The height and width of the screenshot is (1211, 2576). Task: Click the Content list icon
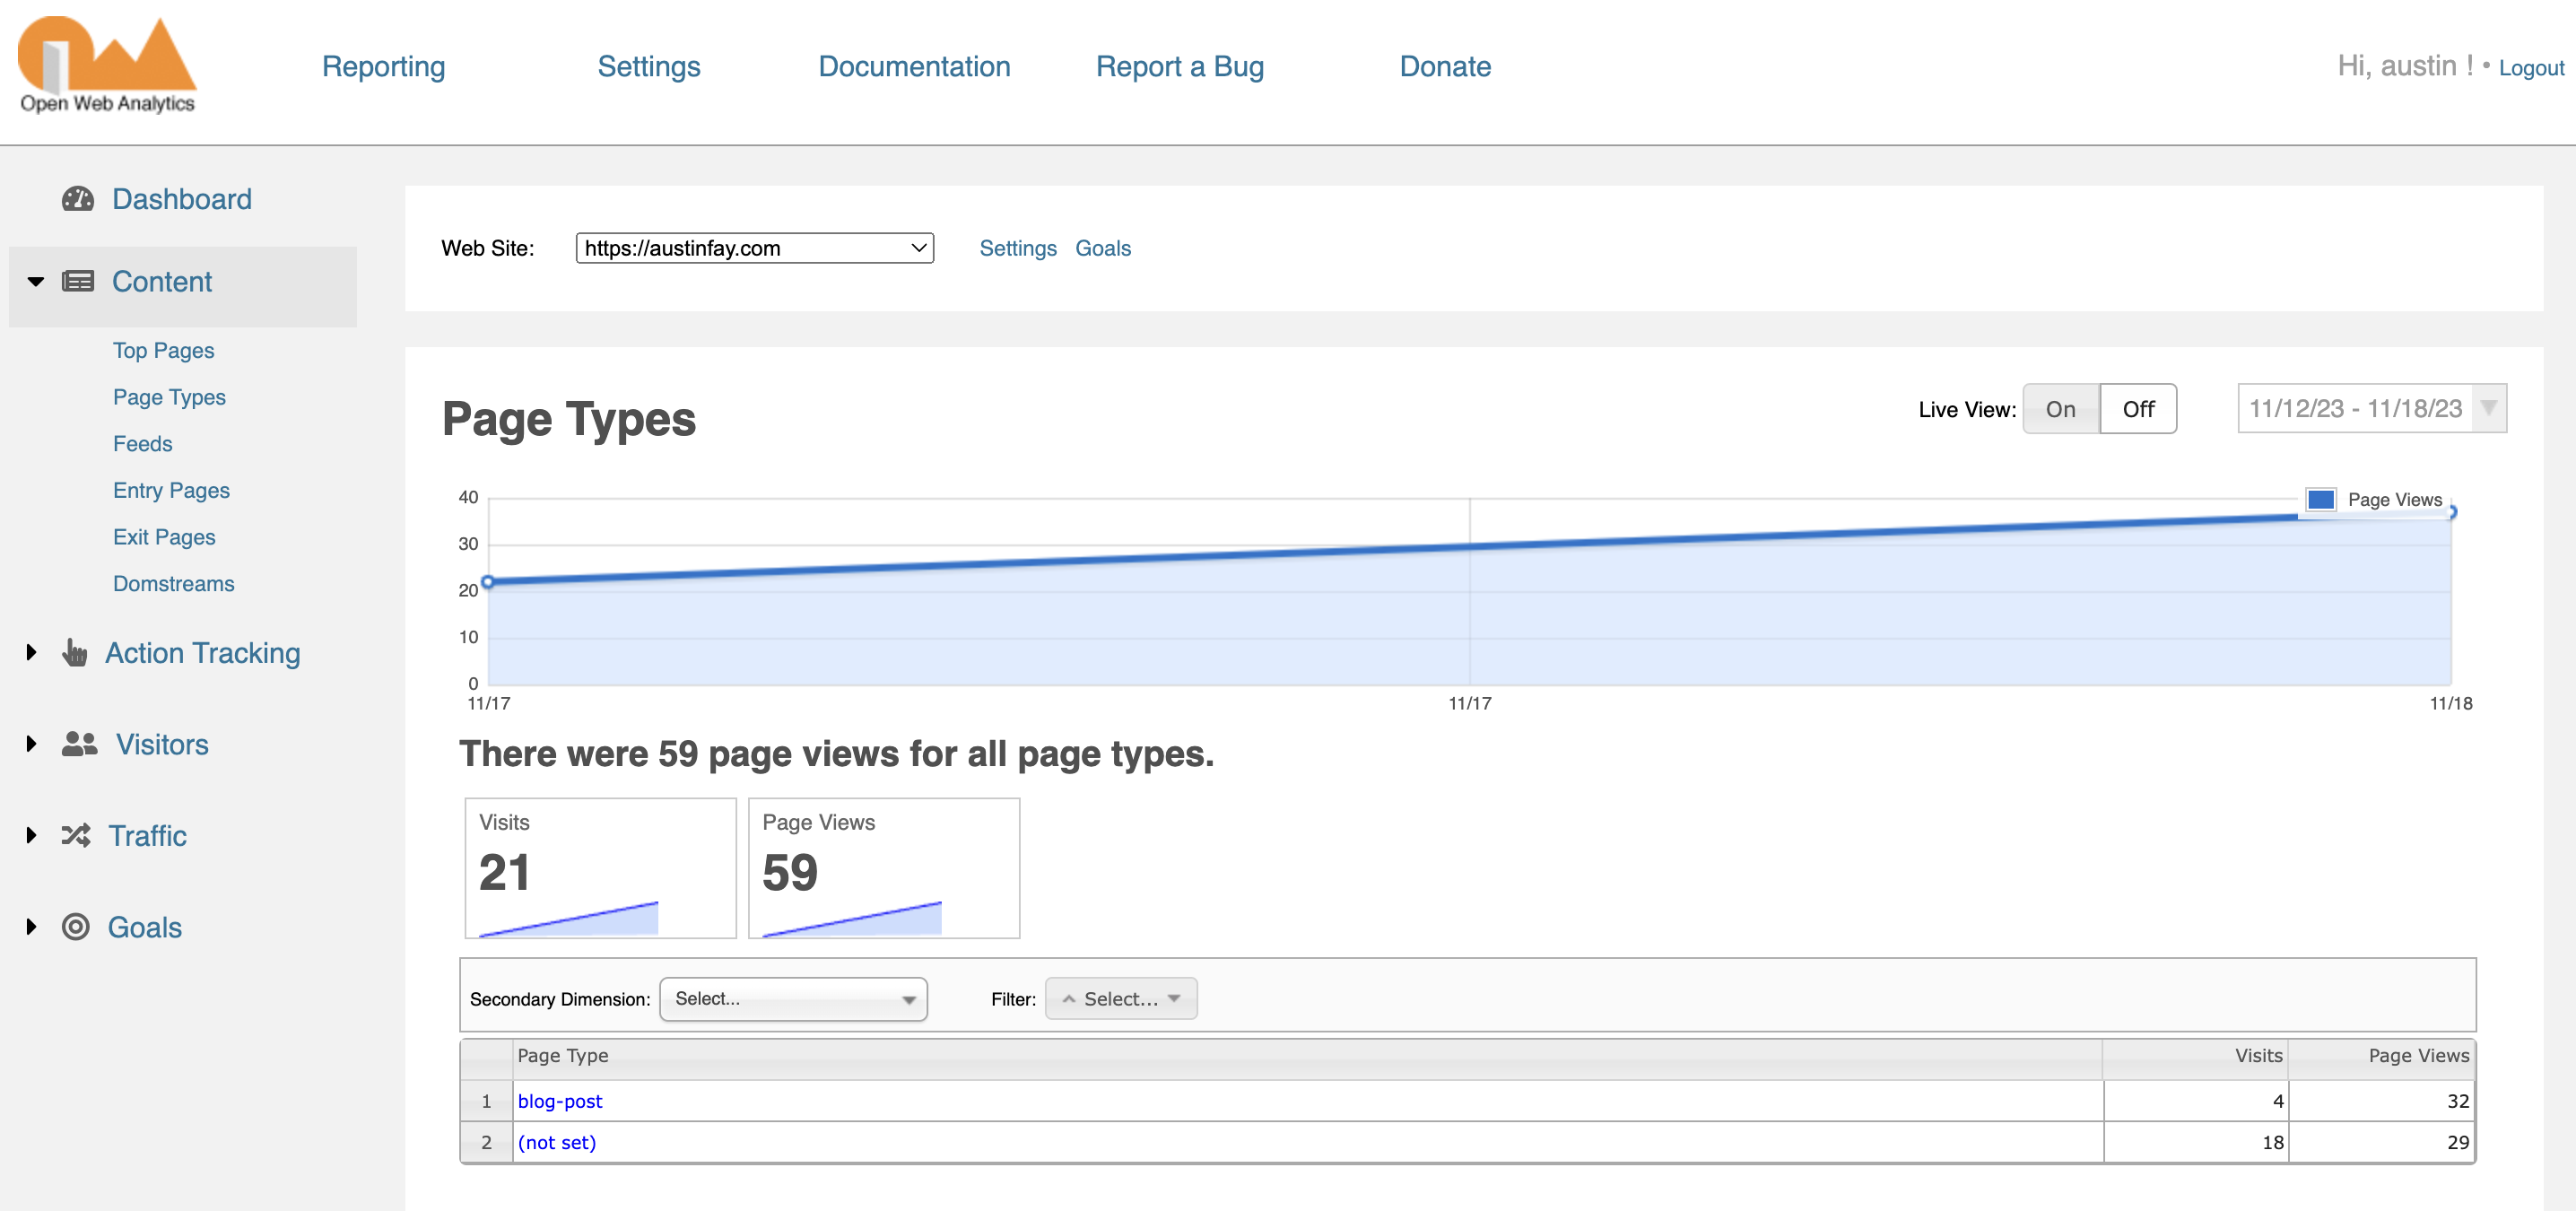tap(78, 281)
